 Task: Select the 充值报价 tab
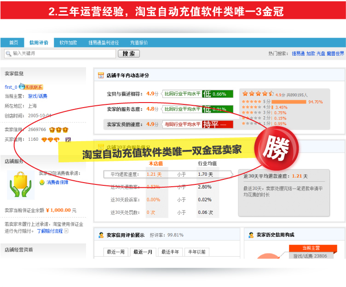139,43
